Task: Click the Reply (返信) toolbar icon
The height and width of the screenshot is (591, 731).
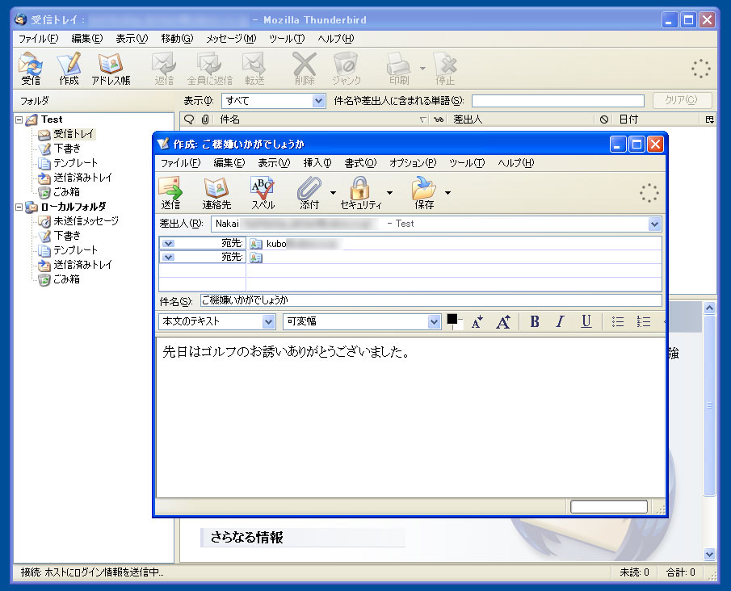Action: (164, 69)
